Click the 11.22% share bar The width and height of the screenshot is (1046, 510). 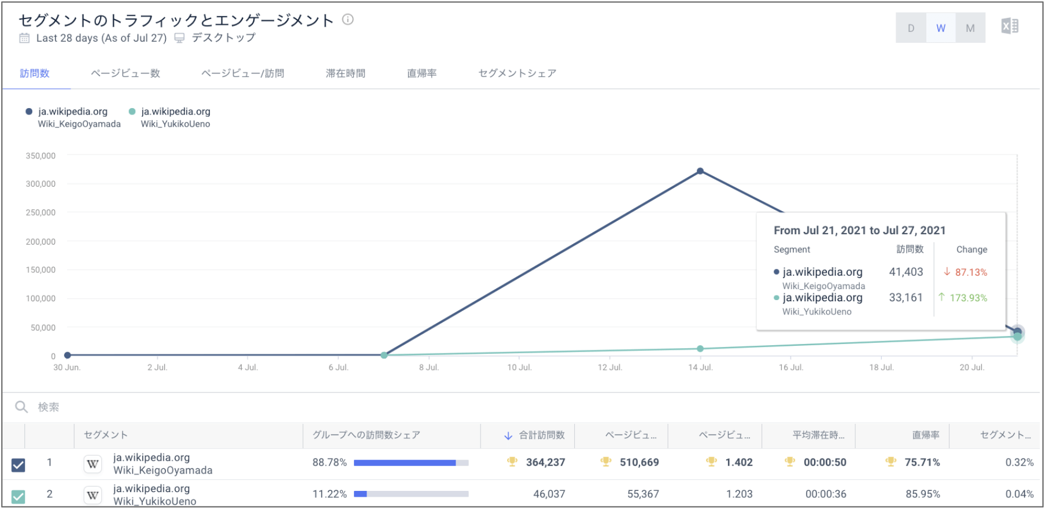[411, 494]
